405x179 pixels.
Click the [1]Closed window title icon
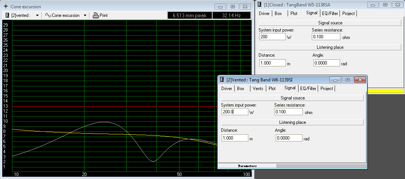click(x=259, y=5)
